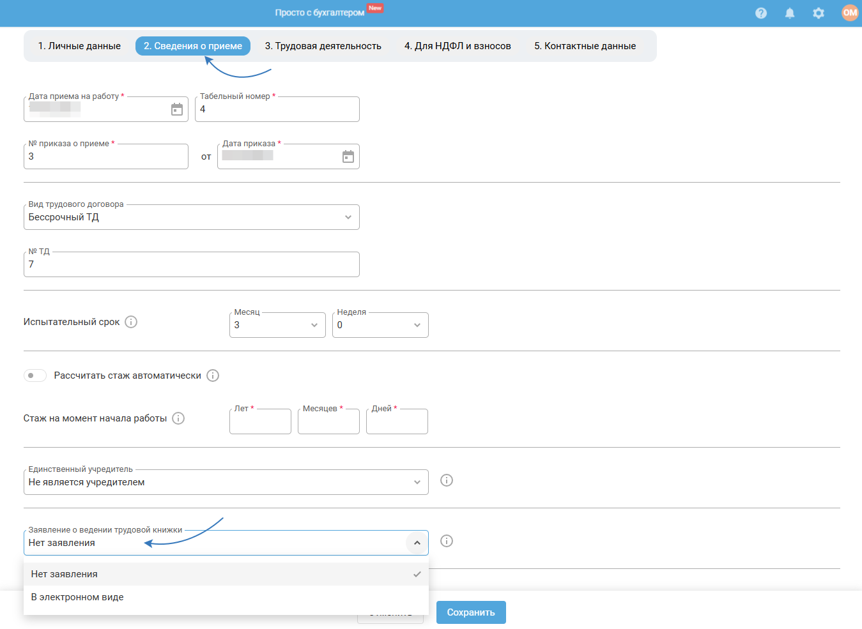Open the OM user avatar menu
The height and width of the screenshot is (629, 862).
(x=850, y=13)
